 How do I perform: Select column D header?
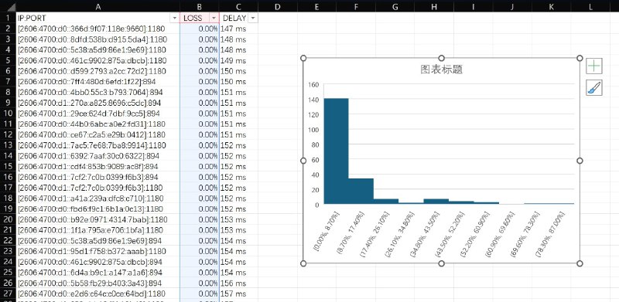tap(278, 6)
